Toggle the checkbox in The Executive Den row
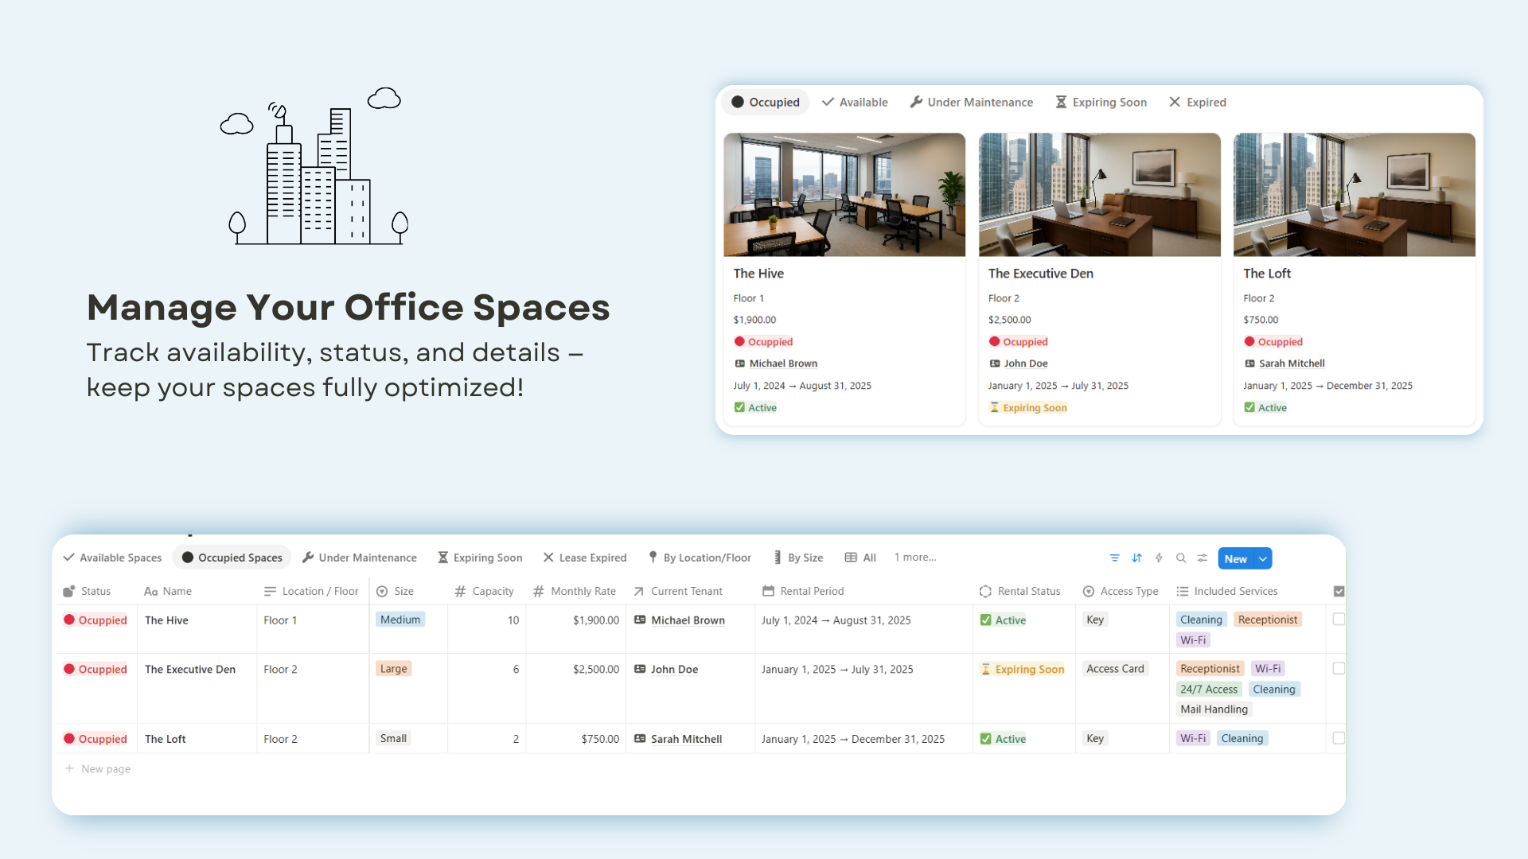The image size is (1528, 859). 1339,668
